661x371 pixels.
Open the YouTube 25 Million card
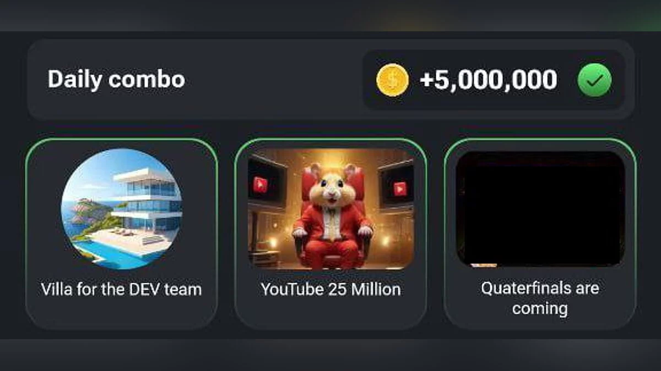coord(330,234)
